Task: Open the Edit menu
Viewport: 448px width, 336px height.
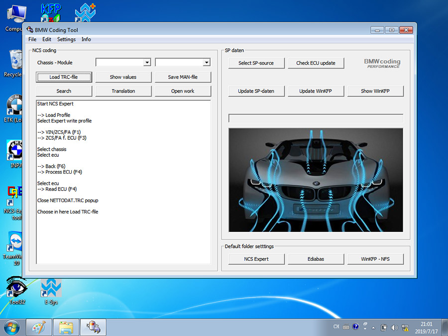Action: coord(47,39)
